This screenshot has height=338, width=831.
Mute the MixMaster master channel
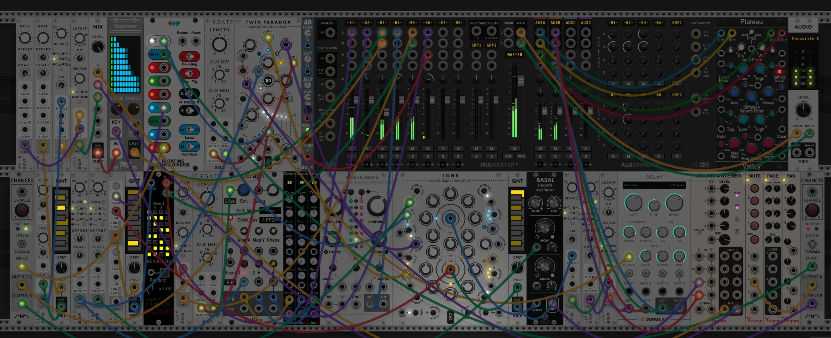(515, 149)
